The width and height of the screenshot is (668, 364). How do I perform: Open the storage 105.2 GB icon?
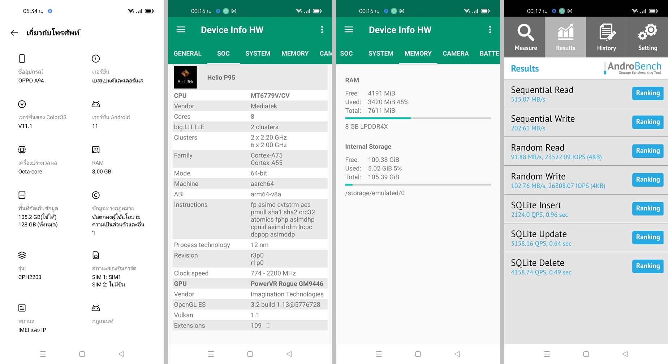22,195
